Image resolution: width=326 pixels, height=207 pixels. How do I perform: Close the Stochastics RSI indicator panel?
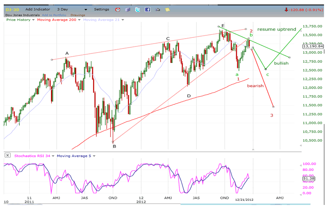click(7, 156)
